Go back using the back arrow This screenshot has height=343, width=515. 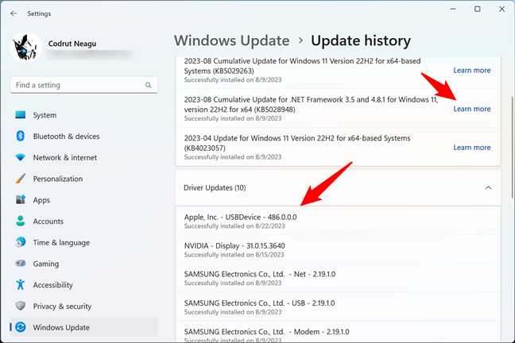[14, 13]
